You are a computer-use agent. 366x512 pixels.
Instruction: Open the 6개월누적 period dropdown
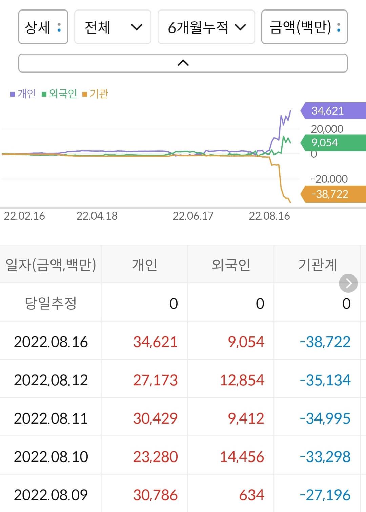point(206,27)
